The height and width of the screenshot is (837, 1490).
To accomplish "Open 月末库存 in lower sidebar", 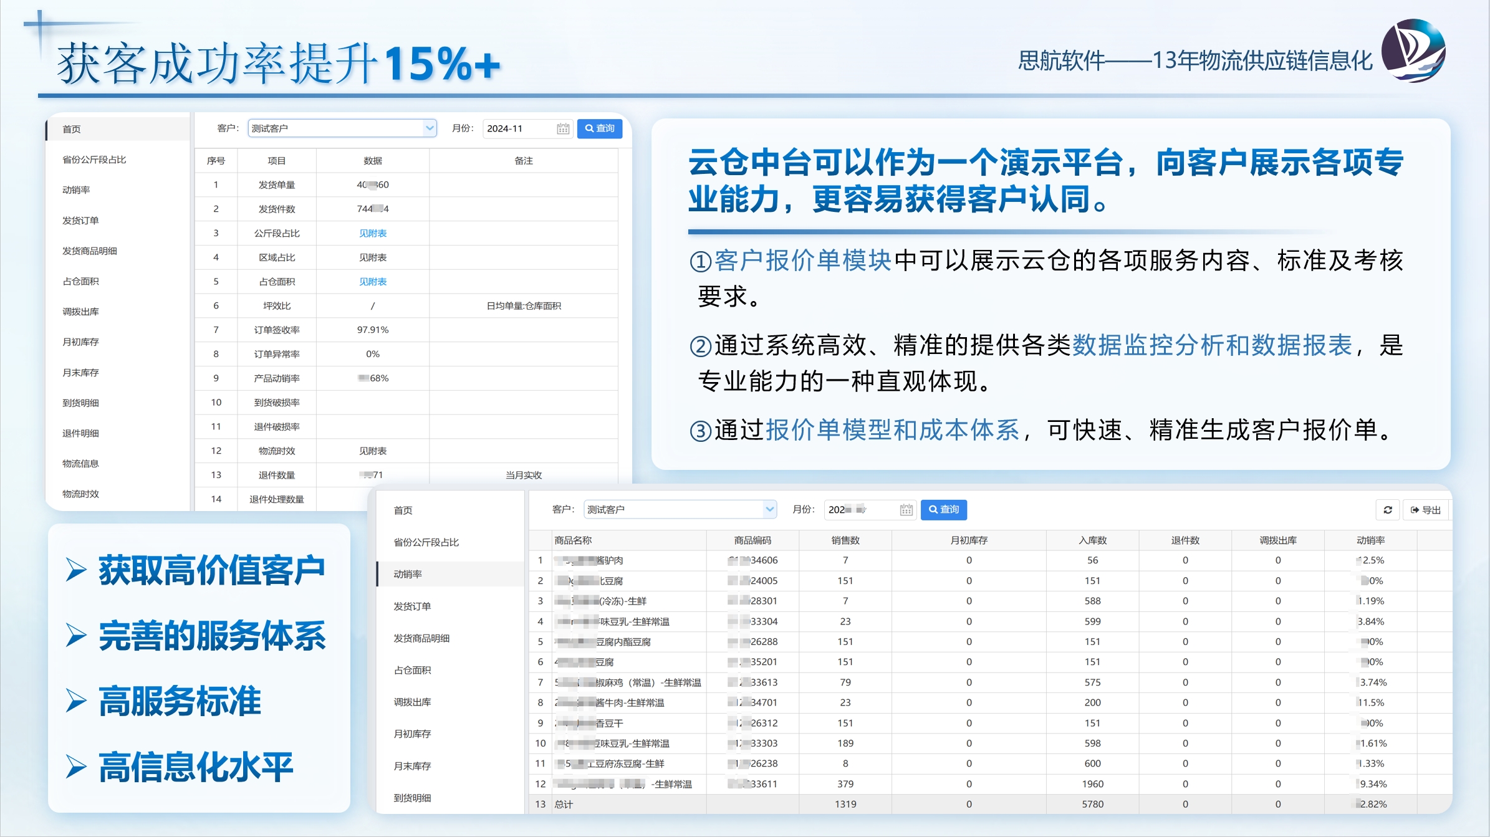I will [412, 766].
